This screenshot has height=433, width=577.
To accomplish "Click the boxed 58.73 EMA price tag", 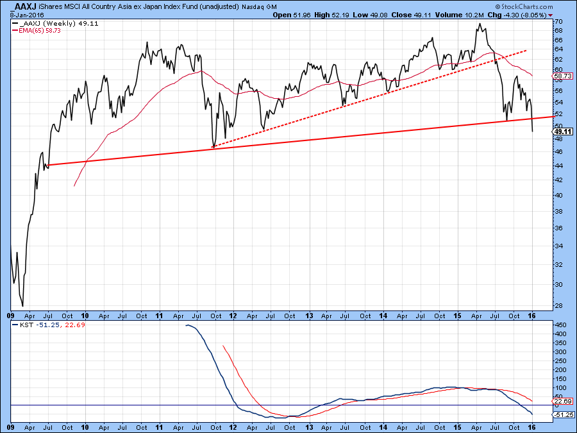I will [x=563, y=76].
